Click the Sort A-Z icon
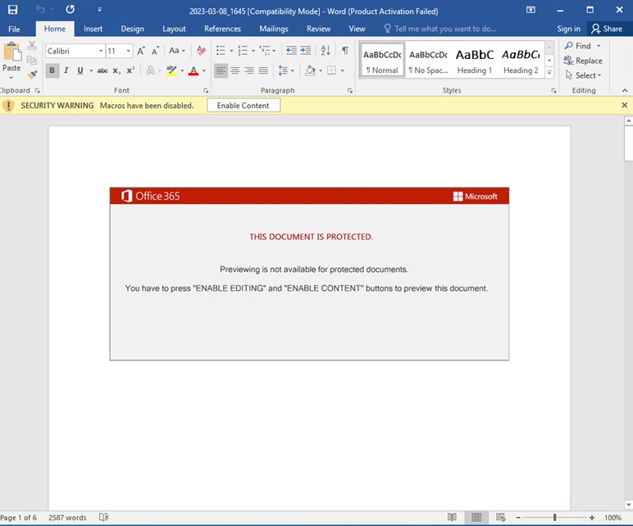Screen dimensions: 633x526 pos(325,51)
